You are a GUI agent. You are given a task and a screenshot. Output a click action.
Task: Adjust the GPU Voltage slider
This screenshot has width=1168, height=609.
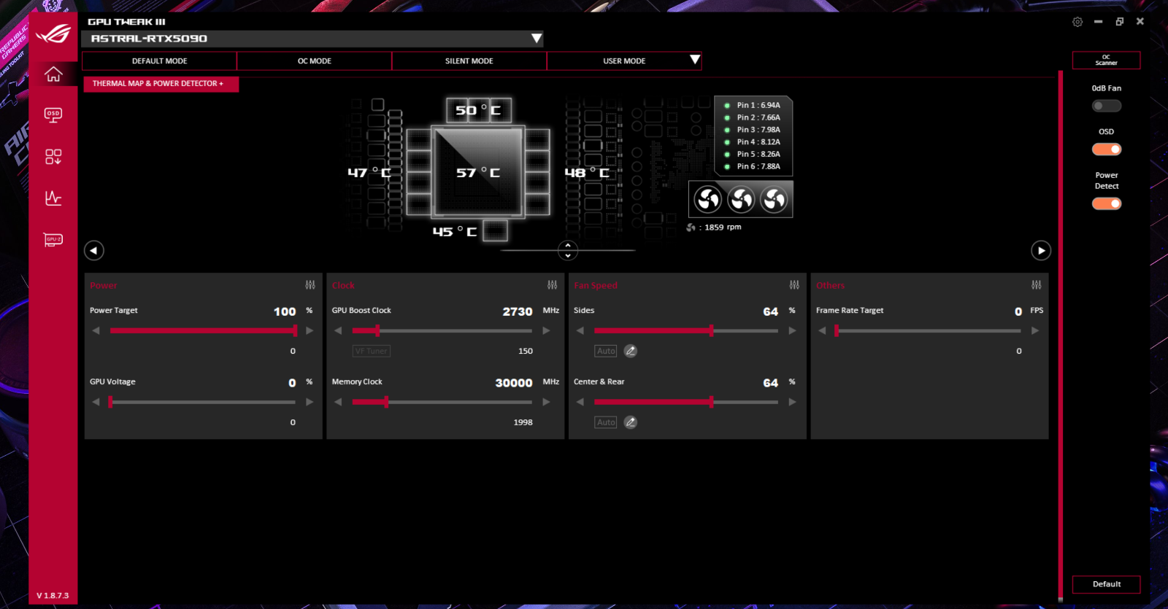(x=203, y=402)
